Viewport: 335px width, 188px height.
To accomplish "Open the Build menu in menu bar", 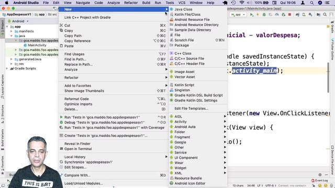I will pyautogui.click(x=146, y=3).
